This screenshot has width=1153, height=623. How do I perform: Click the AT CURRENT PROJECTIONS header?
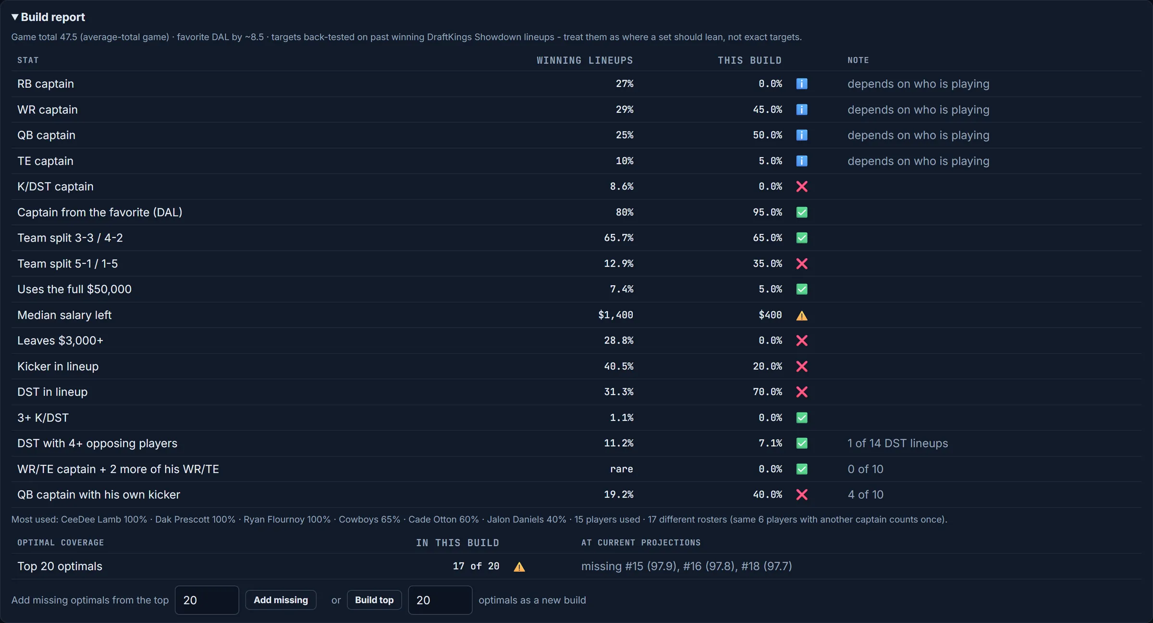click(x=641, y=543)
